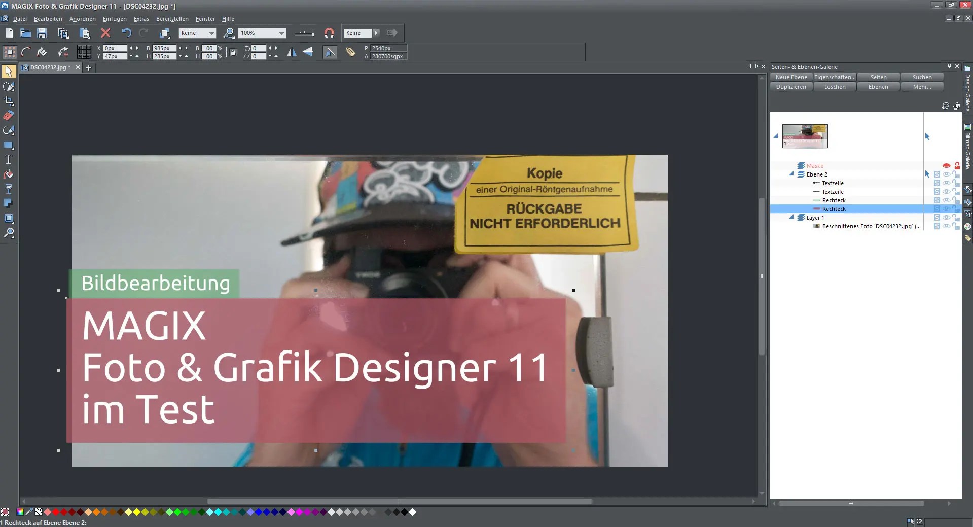This screenshot has height=527, width=973.
Task: Click the Mehr button
Action: click(x=922, y=87)
